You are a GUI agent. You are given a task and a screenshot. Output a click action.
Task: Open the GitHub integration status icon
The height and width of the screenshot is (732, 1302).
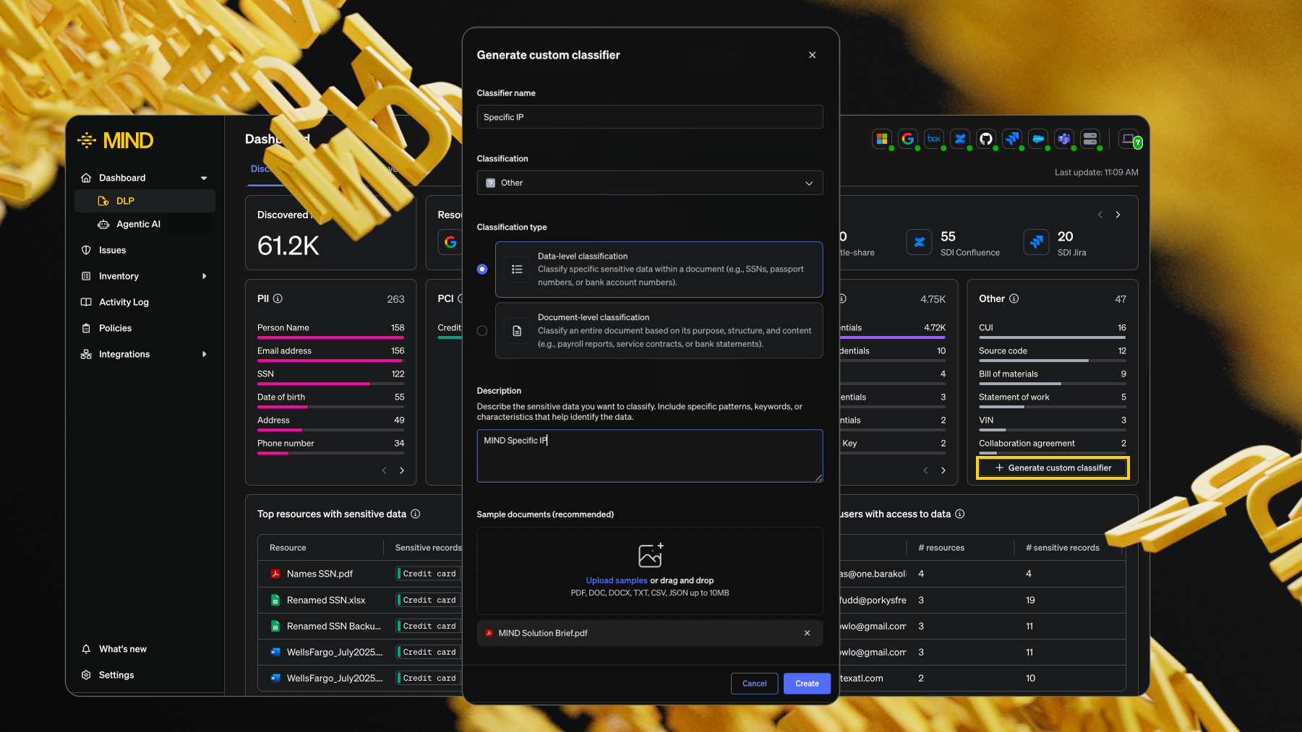tap(986, 139)
